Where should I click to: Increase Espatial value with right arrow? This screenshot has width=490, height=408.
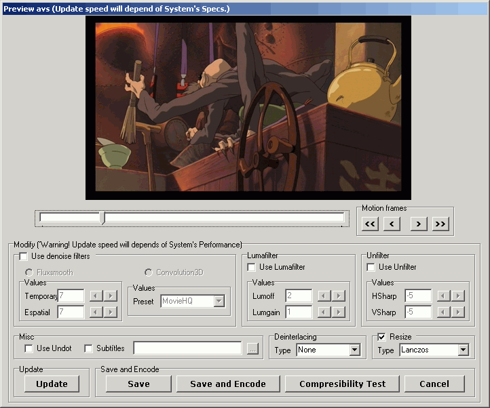point(111,312)
